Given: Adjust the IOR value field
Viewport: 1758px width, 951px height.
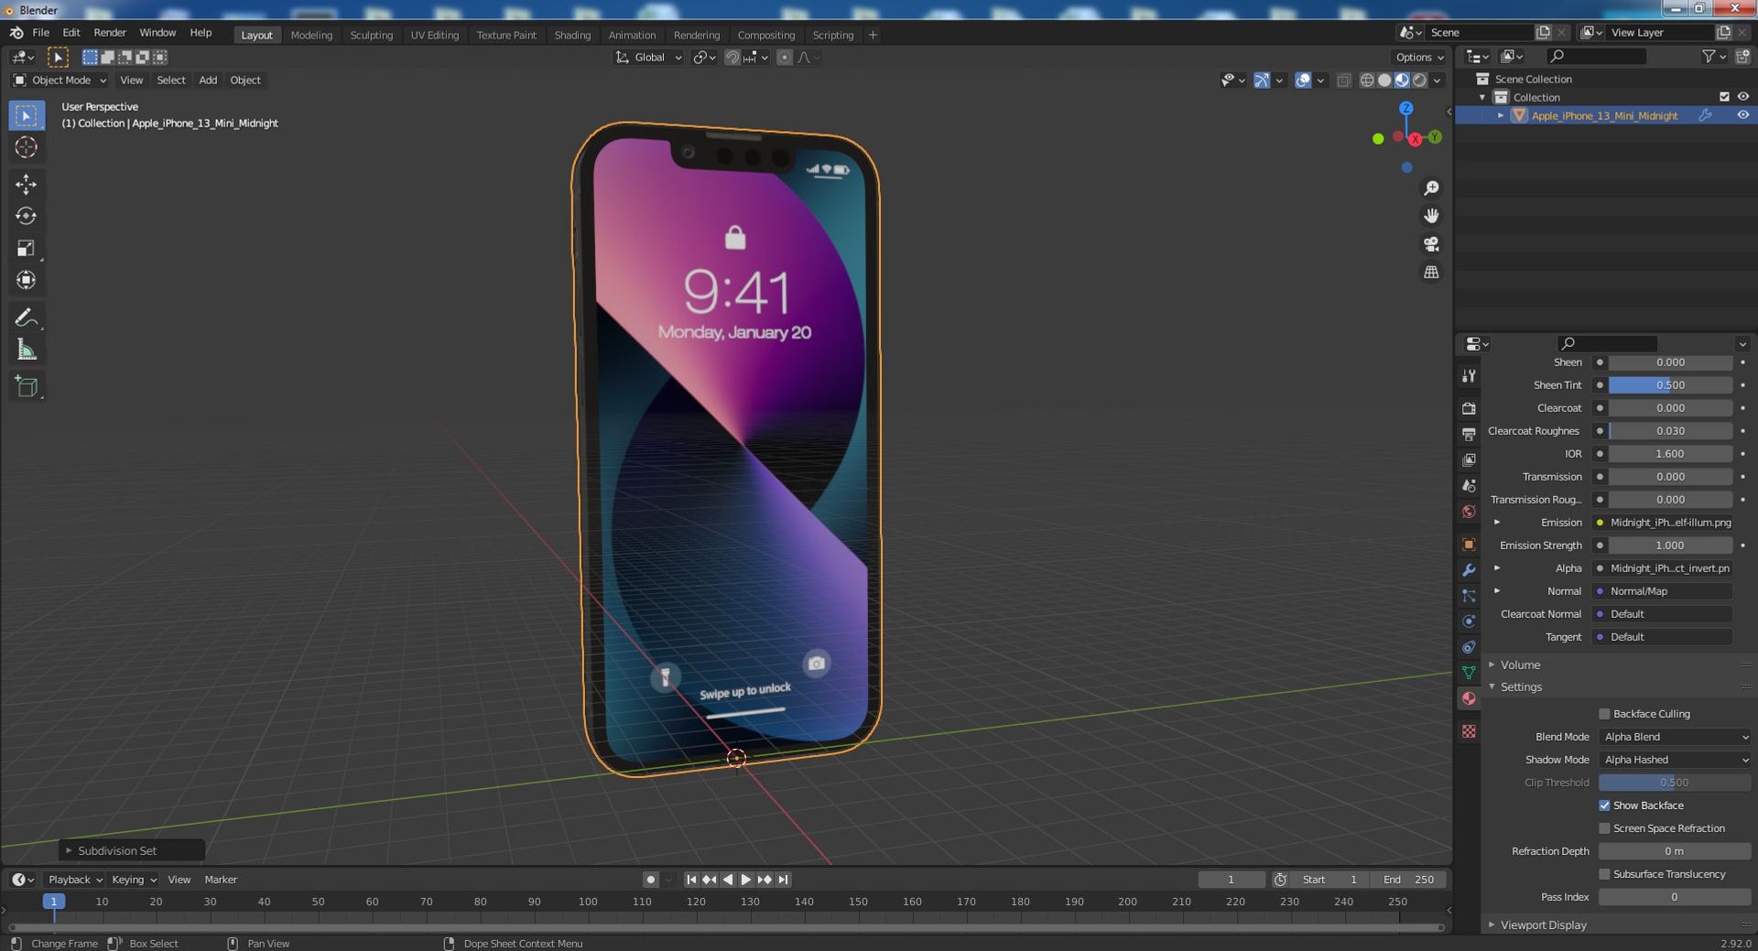Looking at the screenshot, I should (x=1670, y=454).
